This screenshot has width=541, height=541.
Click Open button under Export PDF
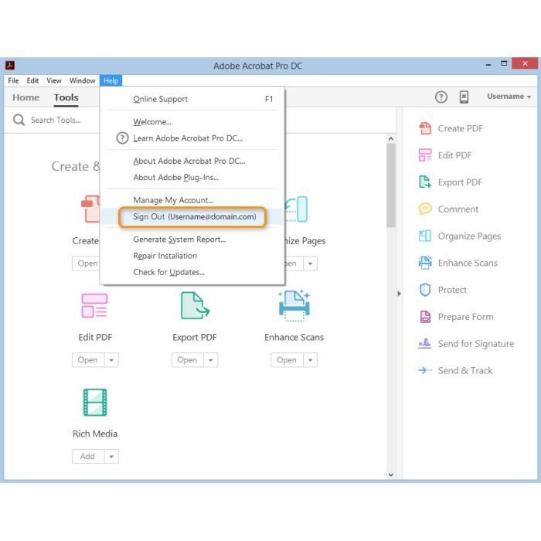click(x=187, y=360)
